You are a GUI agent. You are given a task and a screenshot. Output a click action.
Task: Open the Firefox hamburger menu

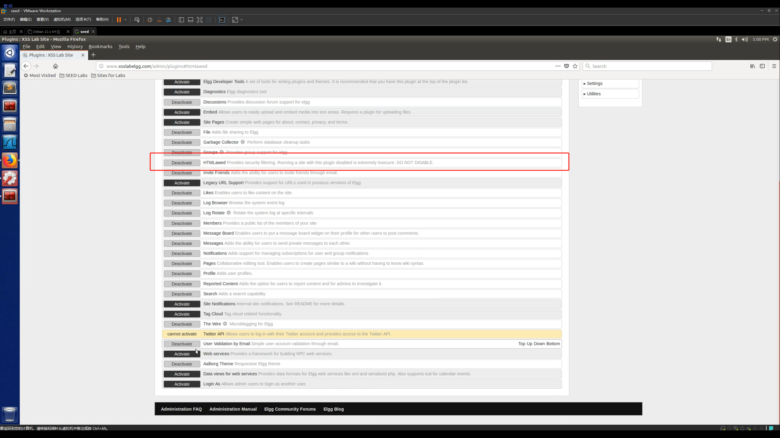(x=774, y=66)
